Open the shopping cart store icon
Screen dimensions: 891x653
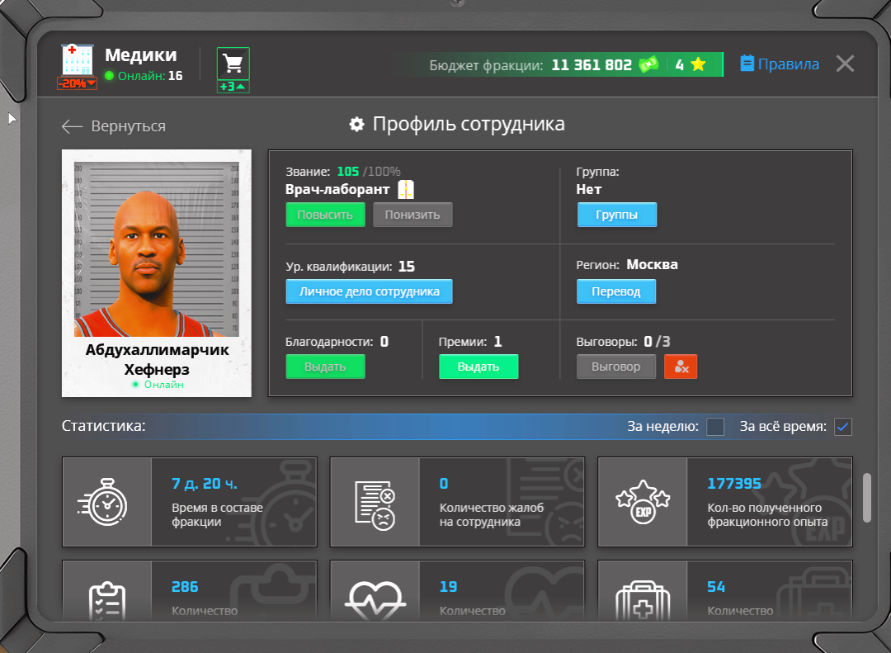(233, 63)
